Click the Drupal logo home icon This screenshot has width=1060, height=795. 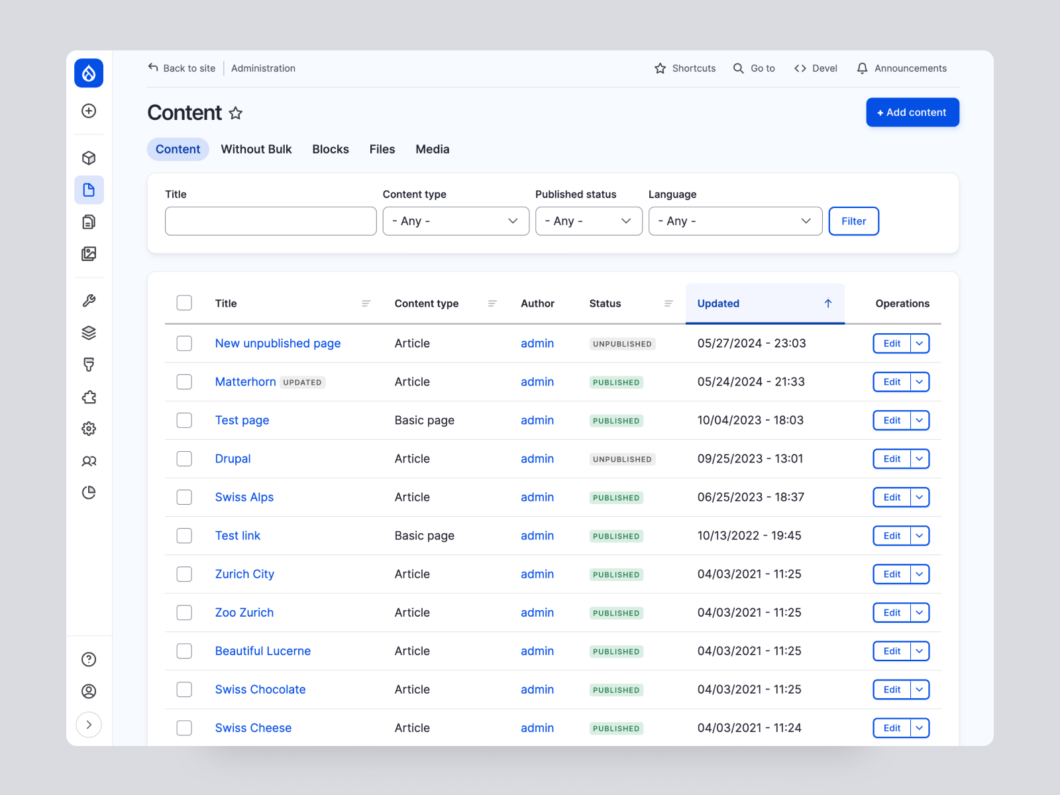pyautogui.click(x=89, y=73)
